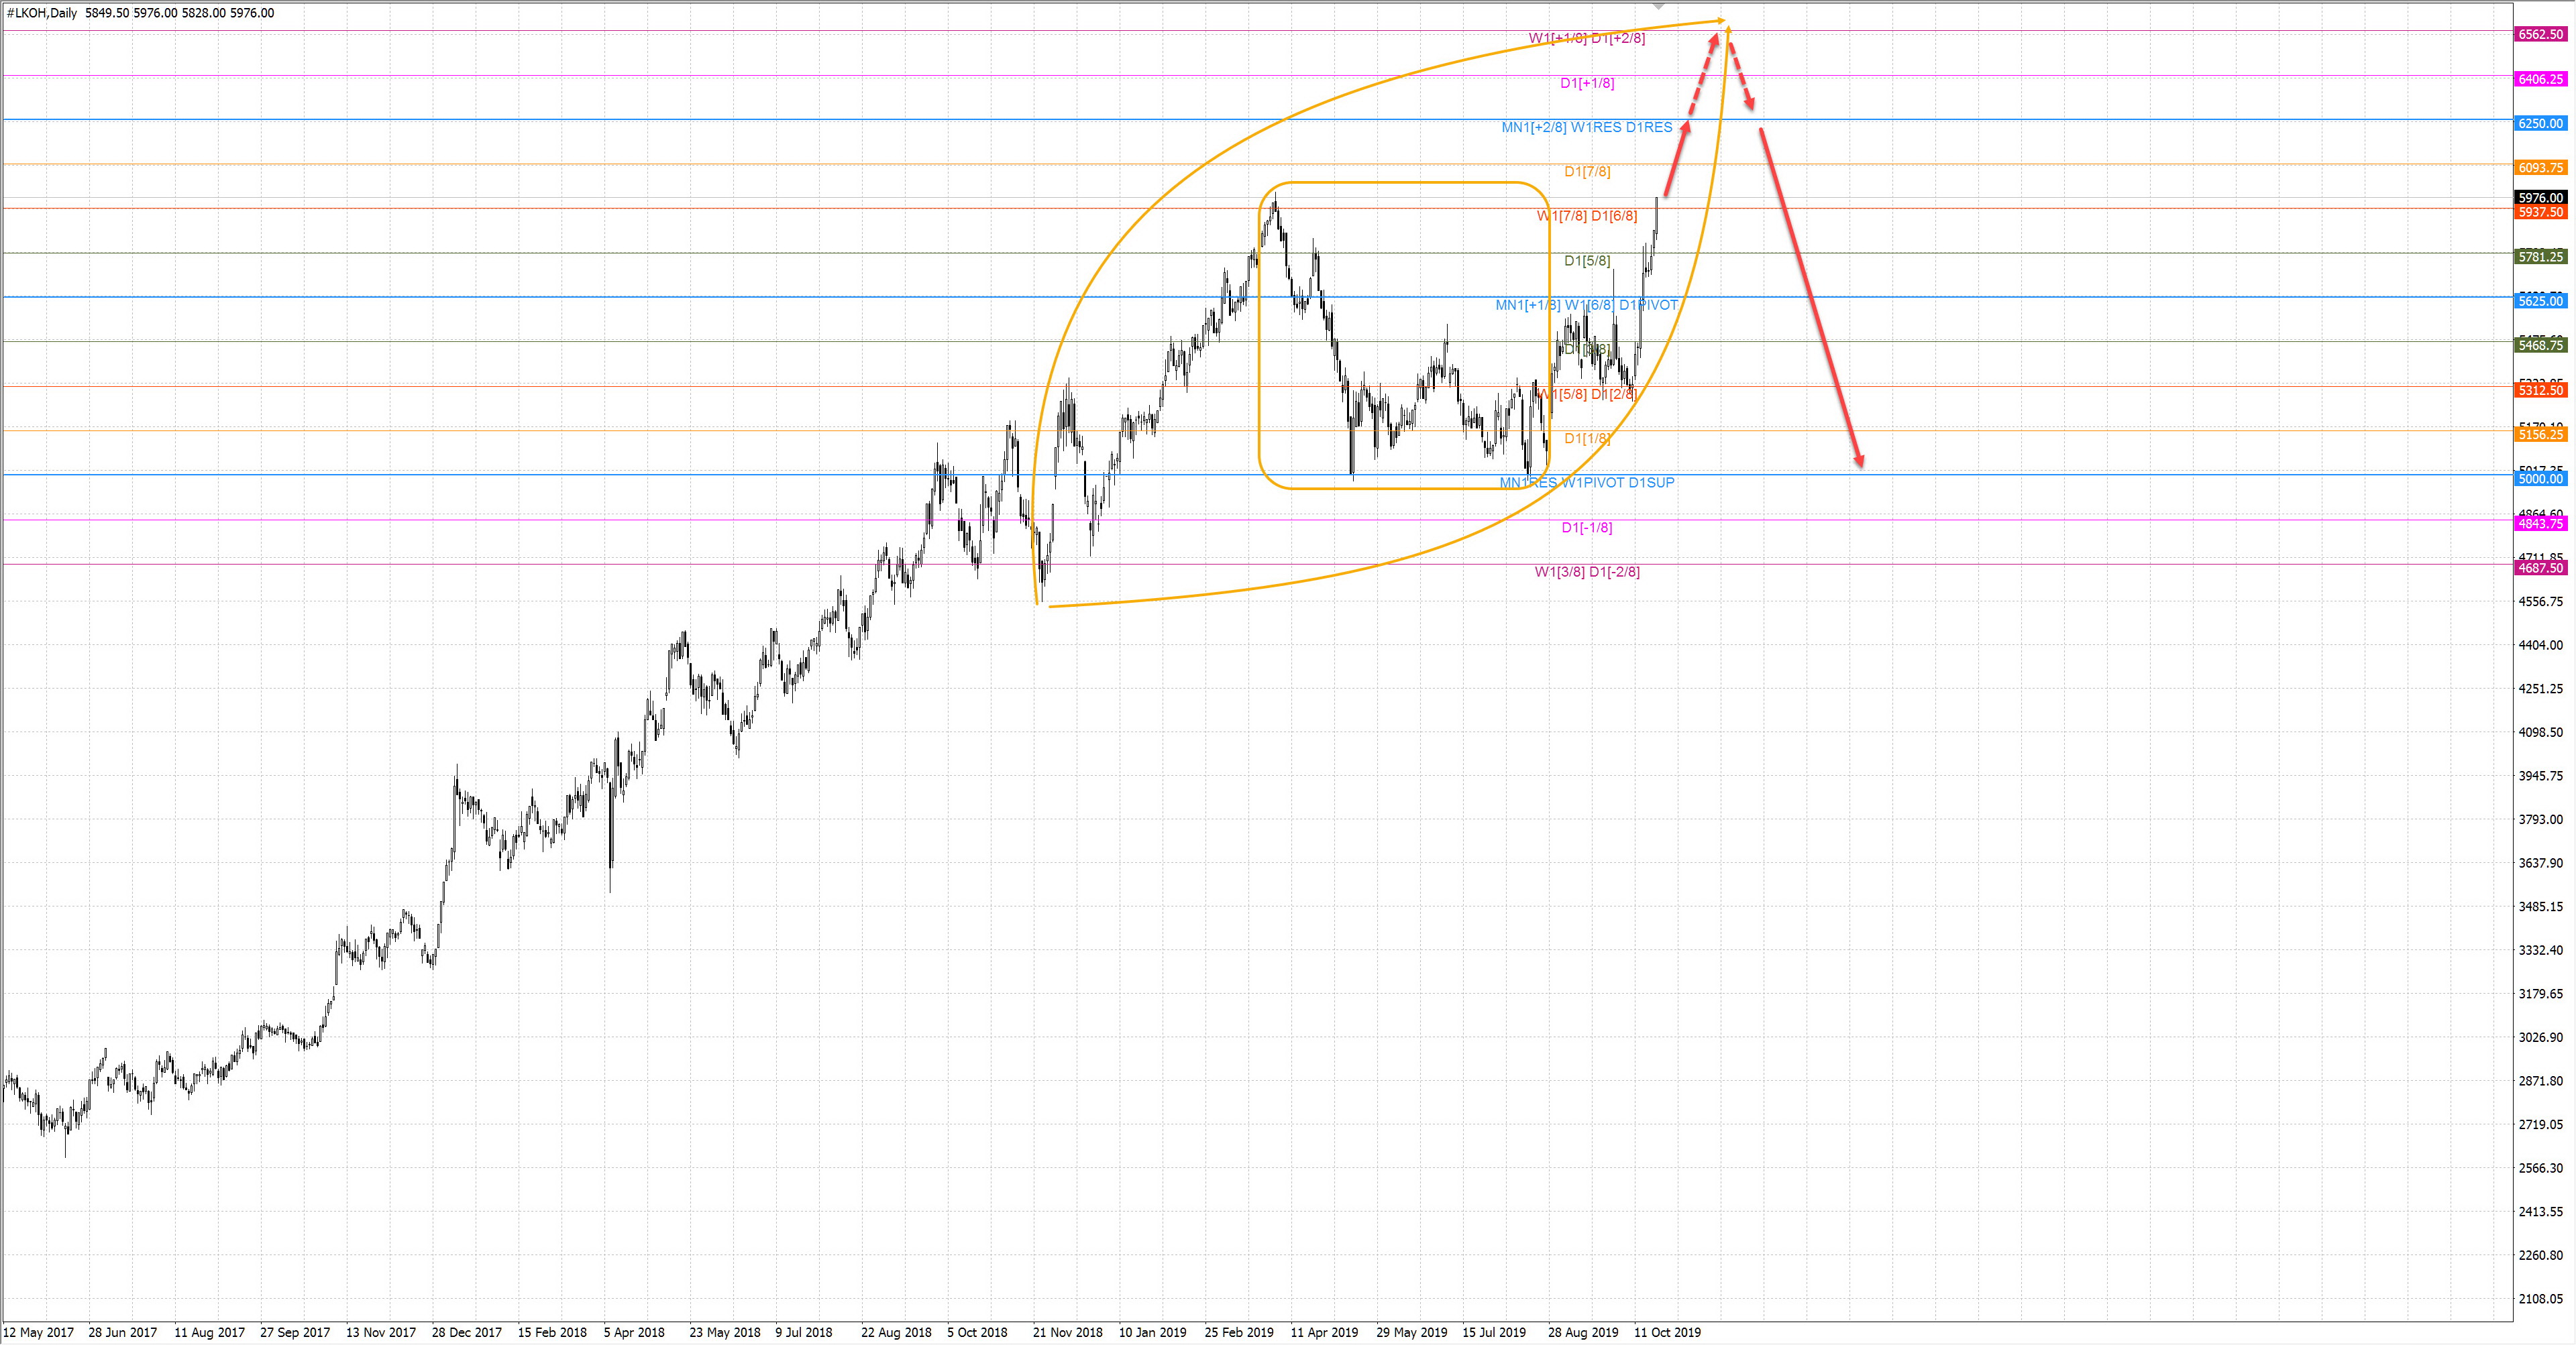Click the D1[+1/8] magenta level label
This screenshot has width=2576, height=1345.
[1587, 83]
